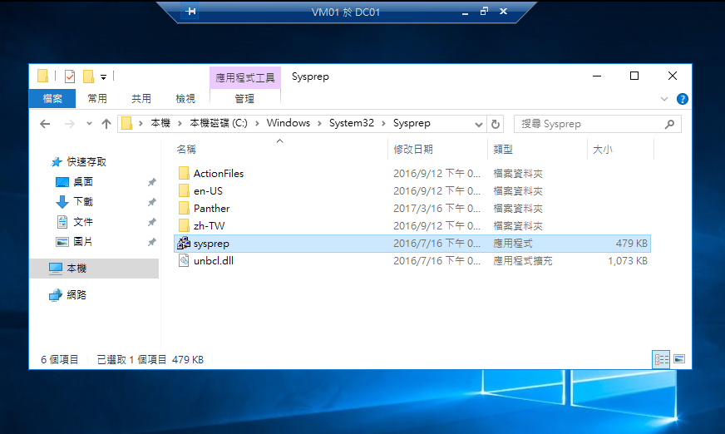725x434 pixels.
Task: Click the folder icon in the address bar
Action: point(126,123)
